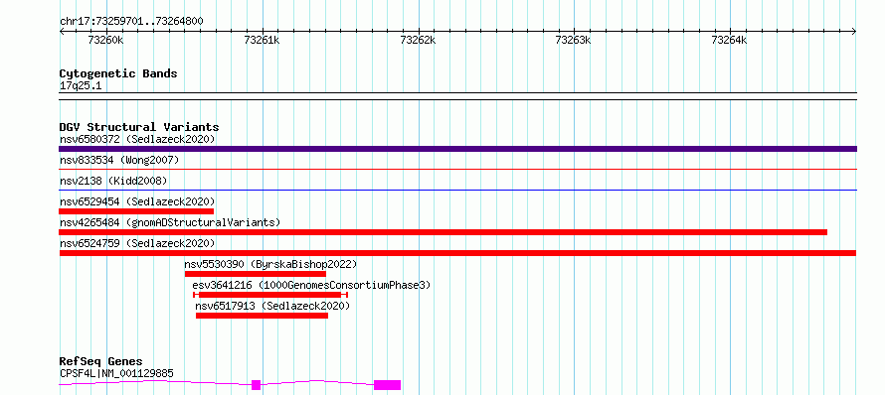Click the 73262k ruler tick label
The width and height of the screenshot is (885, 395).
(x=419, y=40)
